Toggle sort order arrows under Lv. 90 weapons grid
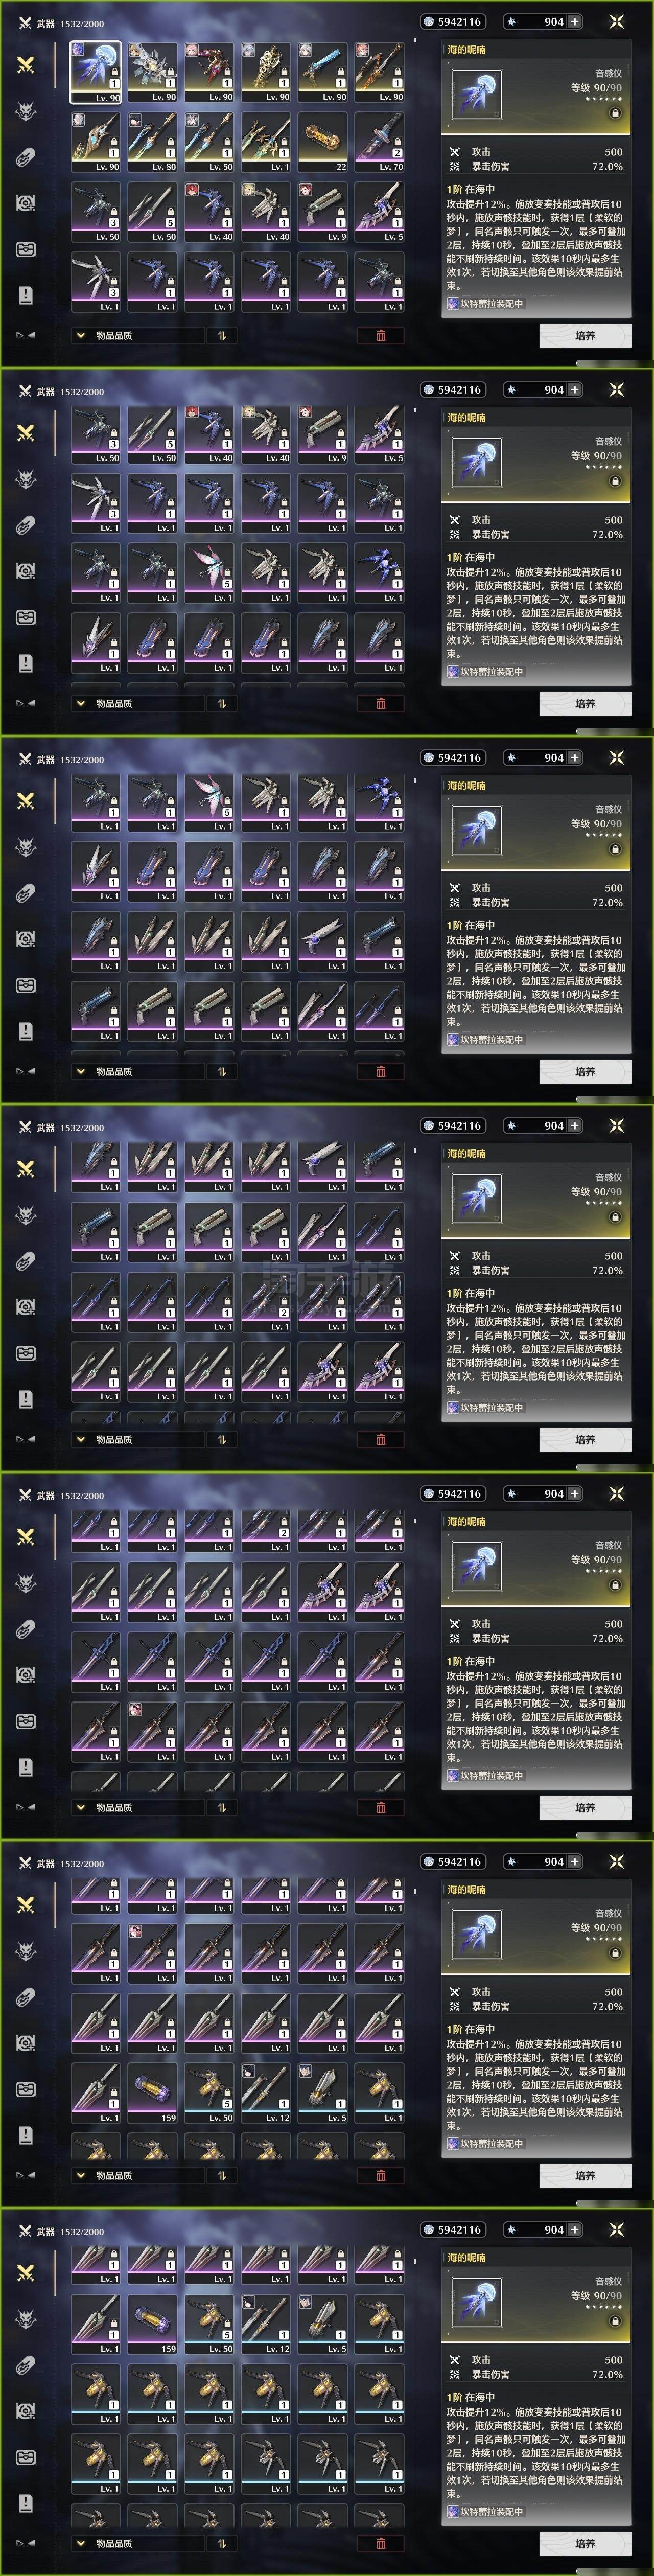 click(222, 335)
